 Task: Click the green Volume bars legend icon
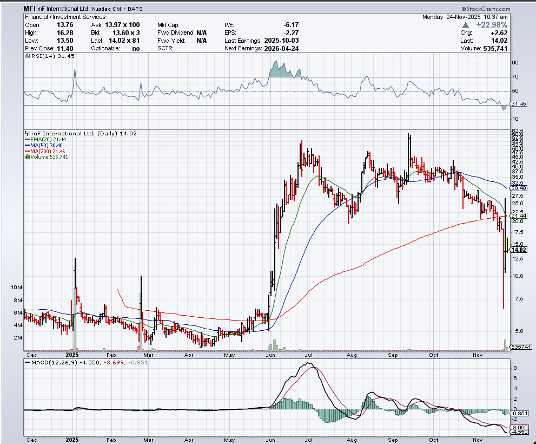pyautogui.click(x=27, y=157)
